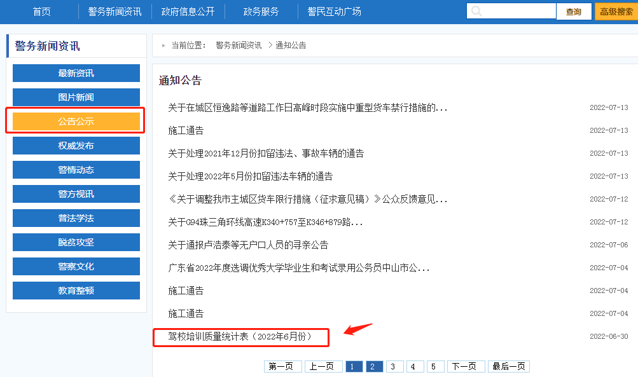Open 关于处理2022年5月份扣留违法车辆的通告
Image resolution: width=638 pixels, height=377 pixels.
250,176
